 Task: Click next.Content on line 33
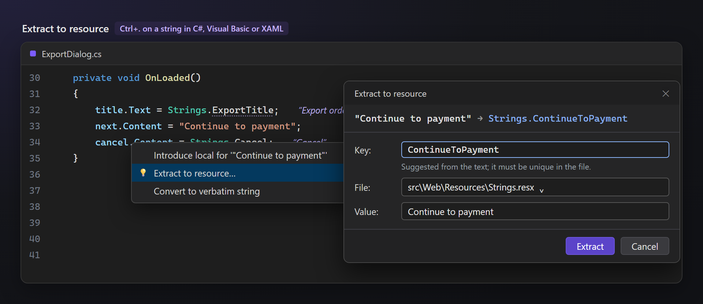click(129, 126)
